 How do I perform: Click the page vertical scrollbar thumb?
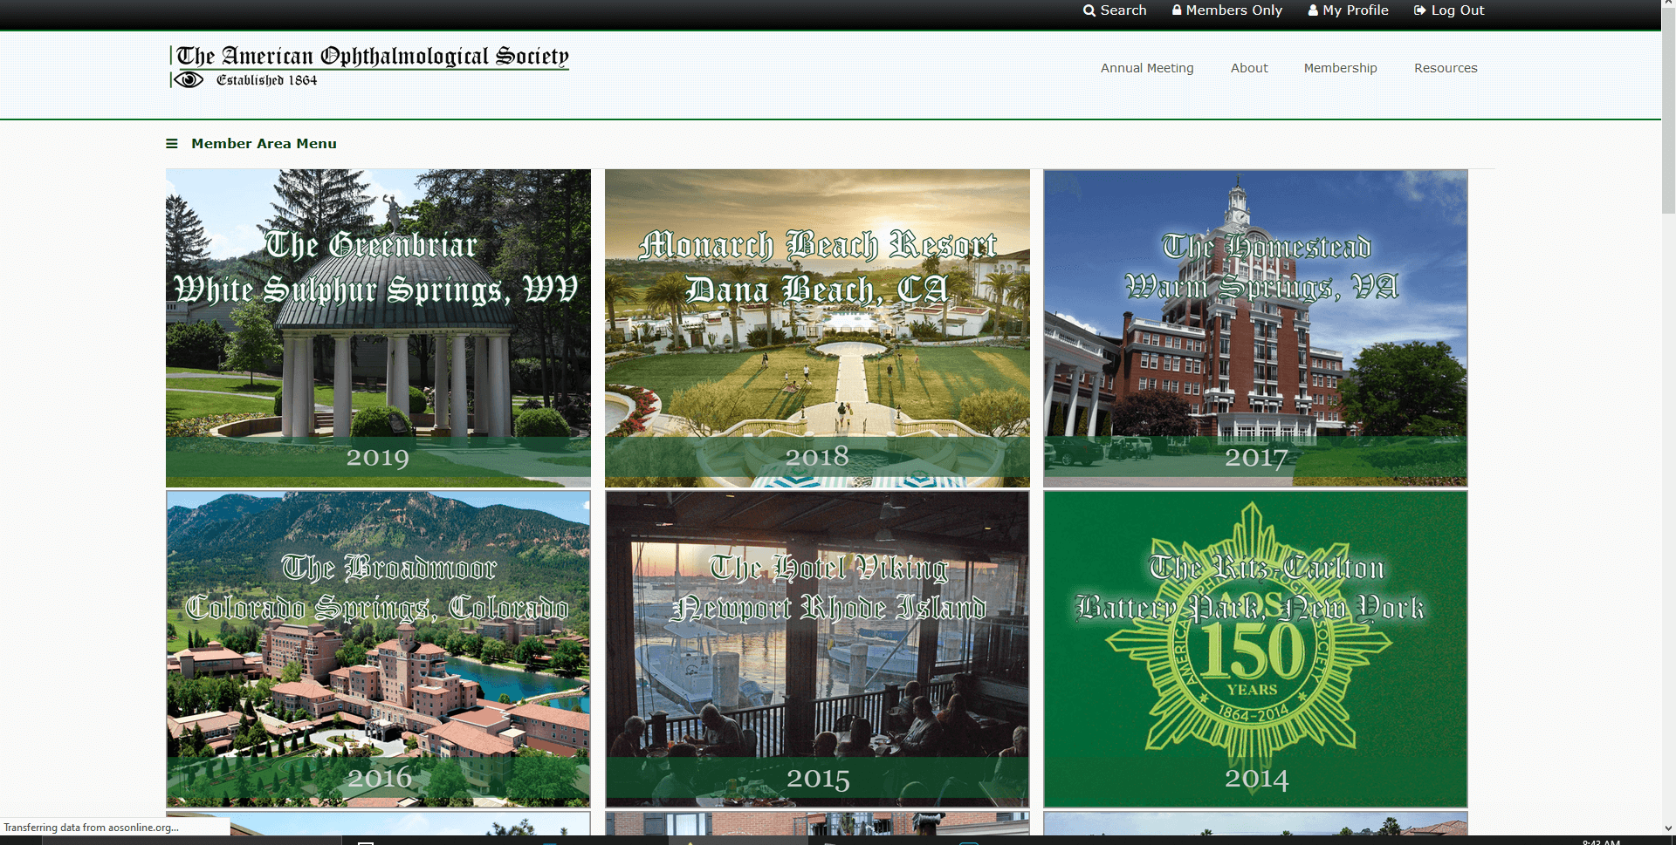click(1668, 112)
